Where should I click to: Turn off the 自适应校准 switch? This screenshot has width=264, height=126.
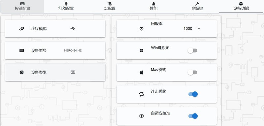pyautogui.click(x=193, y=116)
